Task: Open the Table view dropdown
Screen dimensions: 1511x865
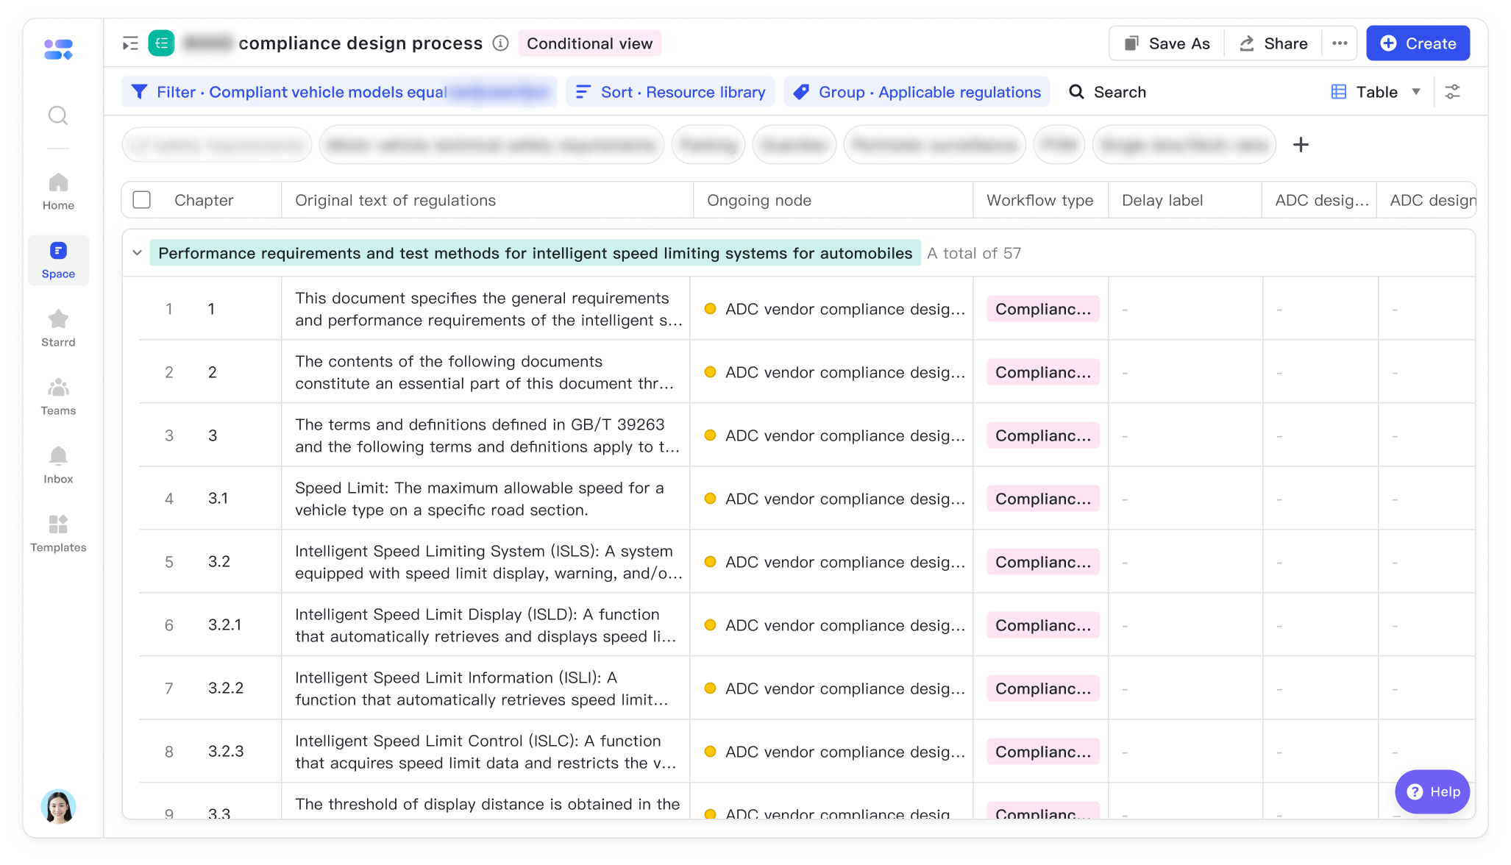Action: click(1376, 92)
